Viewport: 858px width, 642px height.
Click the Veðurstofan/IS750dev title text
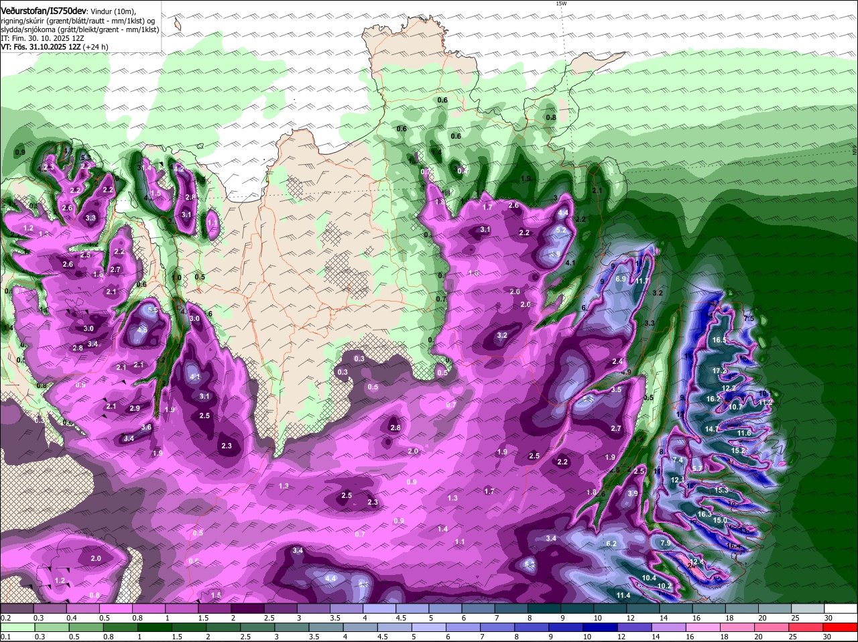click(44, 11)
